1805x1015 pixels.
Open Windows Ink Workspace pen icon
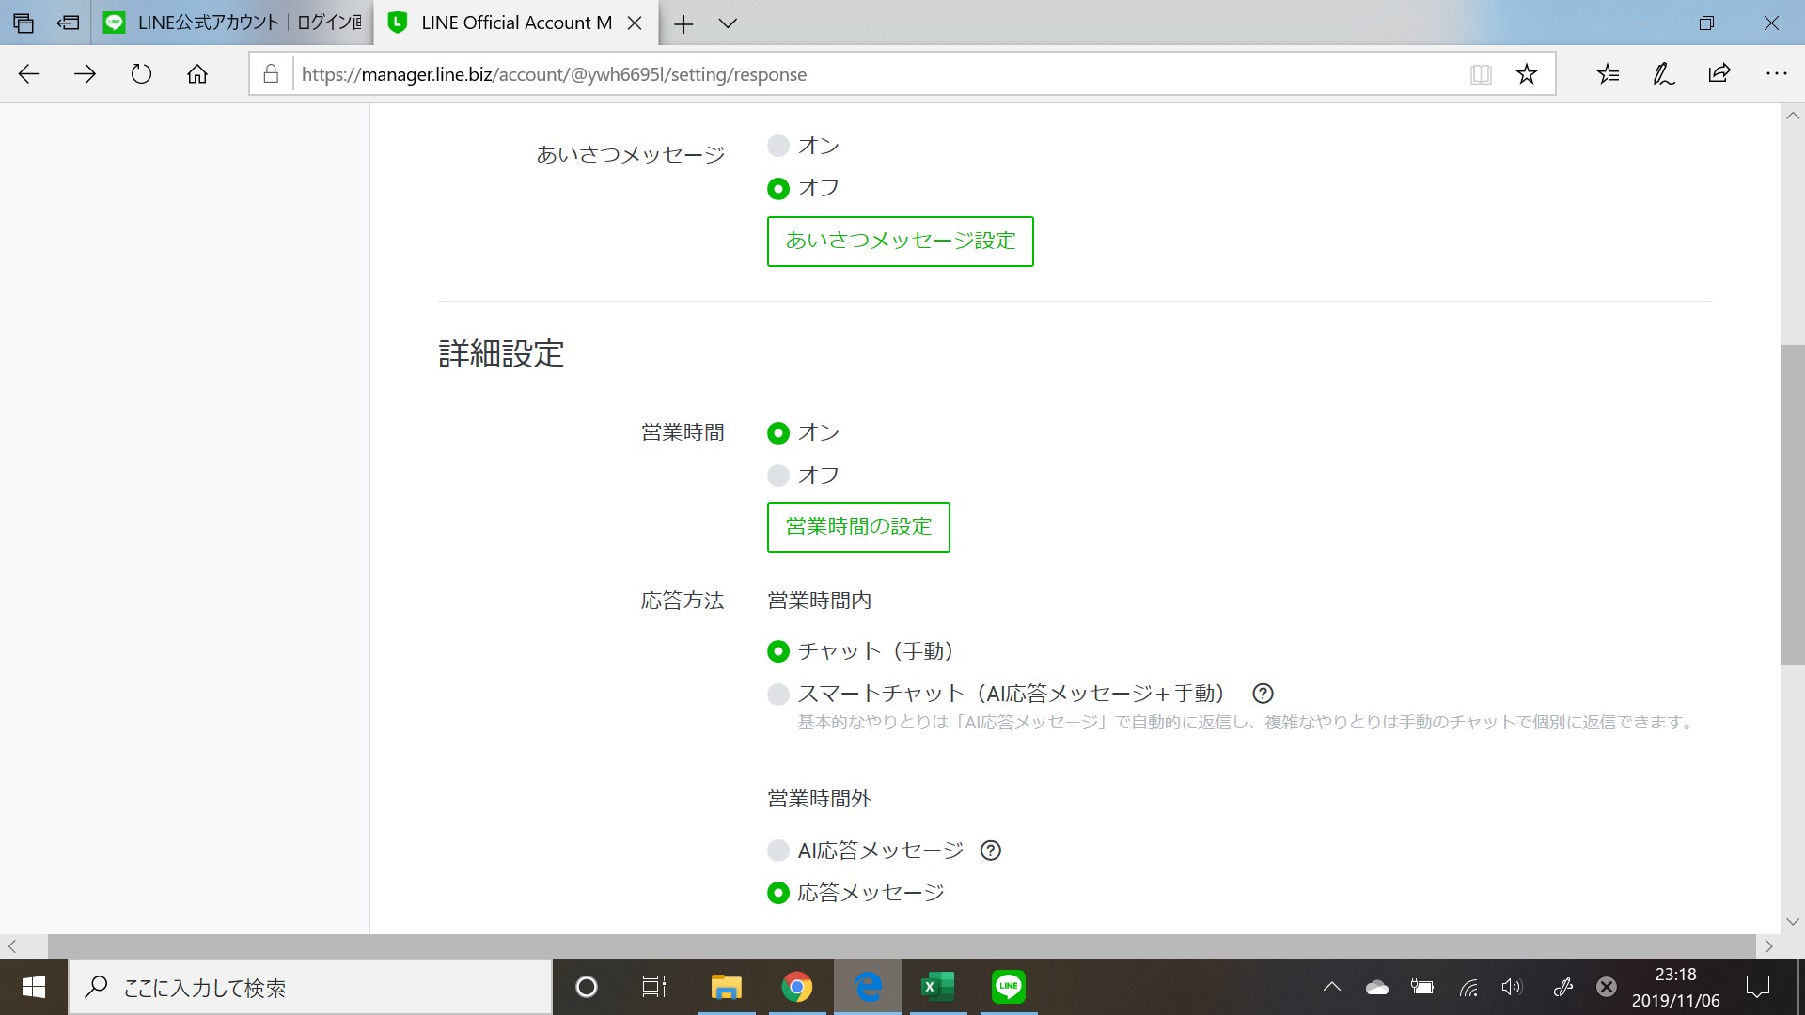(x=1562, y=987)
